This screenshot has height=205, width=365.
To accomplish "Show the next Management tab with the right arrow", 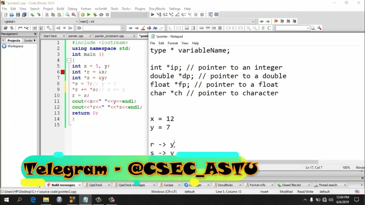I will (x=35, y=40).
